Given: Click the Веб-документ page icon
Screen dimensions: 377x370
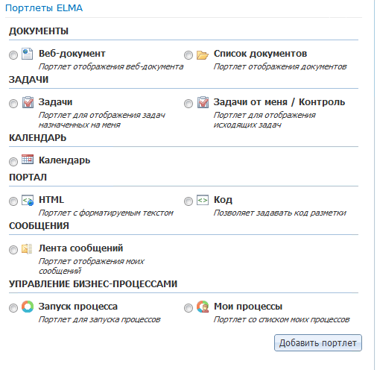Looking at the screenshot, I should pos(27,54).
